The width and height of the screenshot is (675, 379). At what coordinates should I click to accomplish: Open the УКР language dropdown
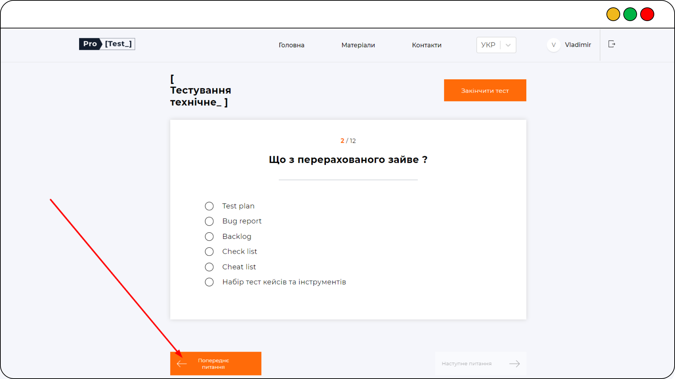click(x=496, y=45)
